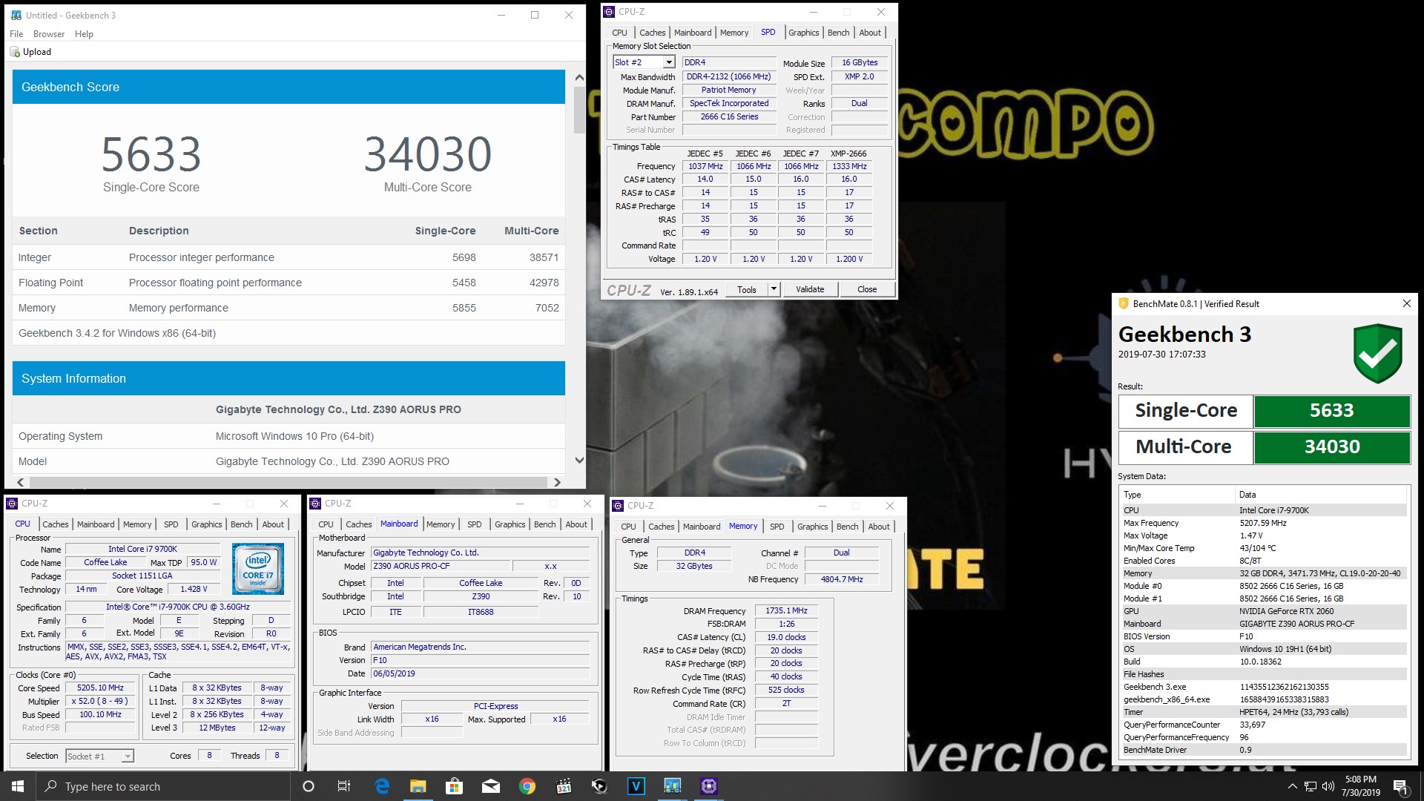Viewport: 1424px width, 801px height.
Task: Open File Explorer from the taskbar
Action: point(418,786)
